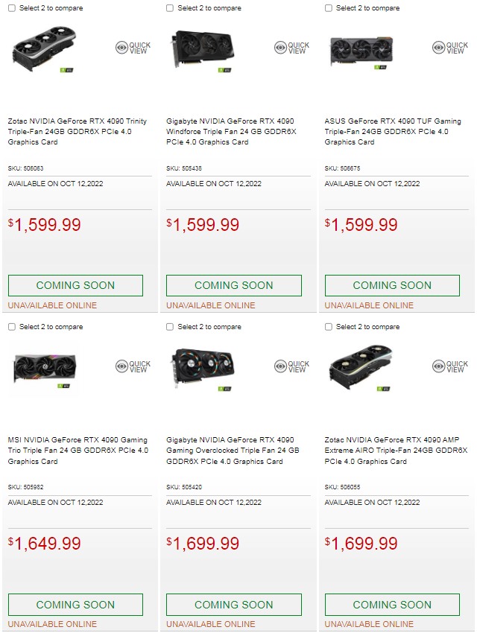Tick compare checkbox for Zotac AMP Extreme AIRO

329,327
